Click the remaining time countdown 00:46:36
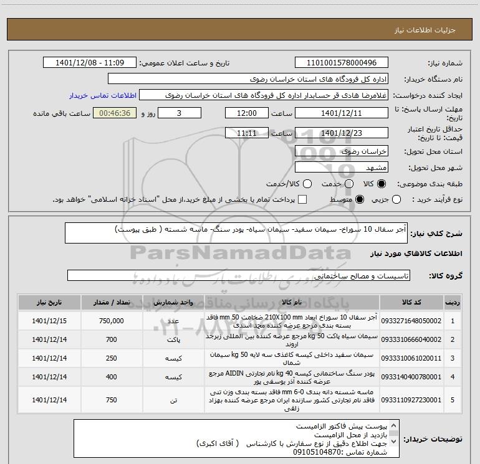This screenshot has width=480, height=464. tap(115, 113)
